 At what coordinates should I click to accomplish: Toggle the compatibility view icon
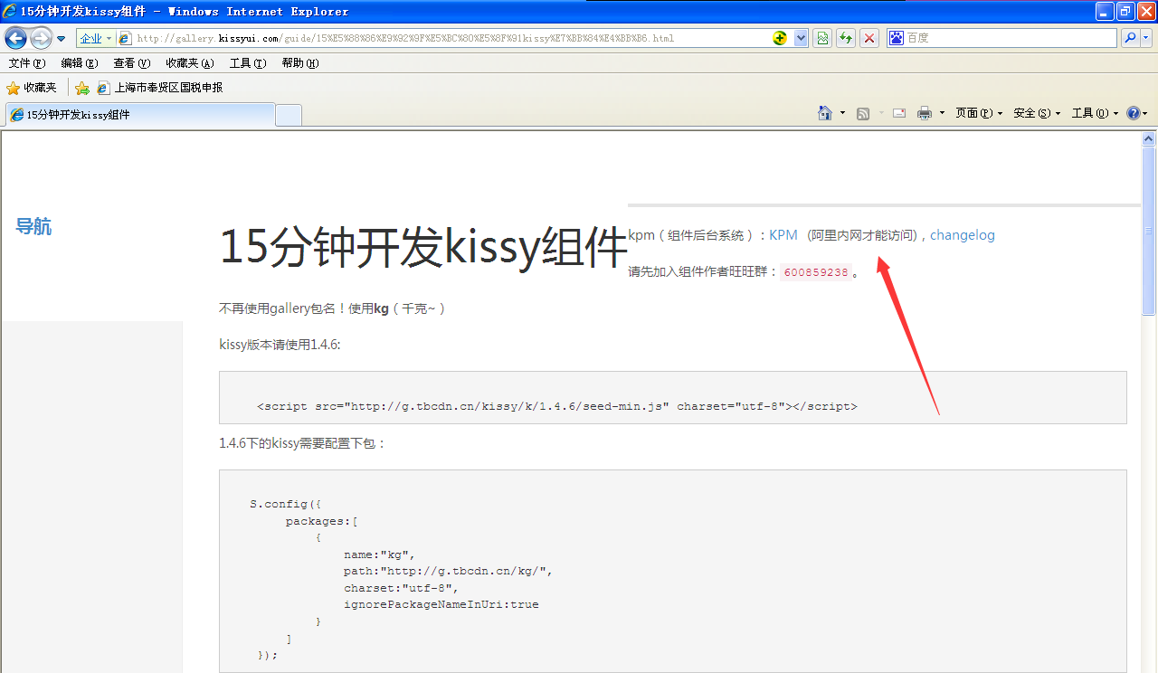[x=821, y=38]
